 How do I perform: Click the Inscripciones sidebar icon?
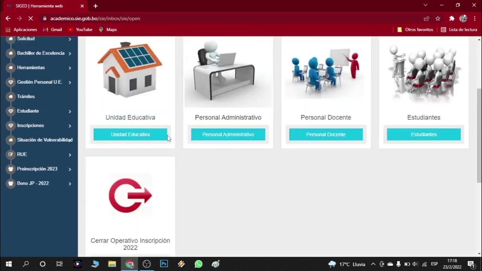pyautogui.click(x=11, y=126)
